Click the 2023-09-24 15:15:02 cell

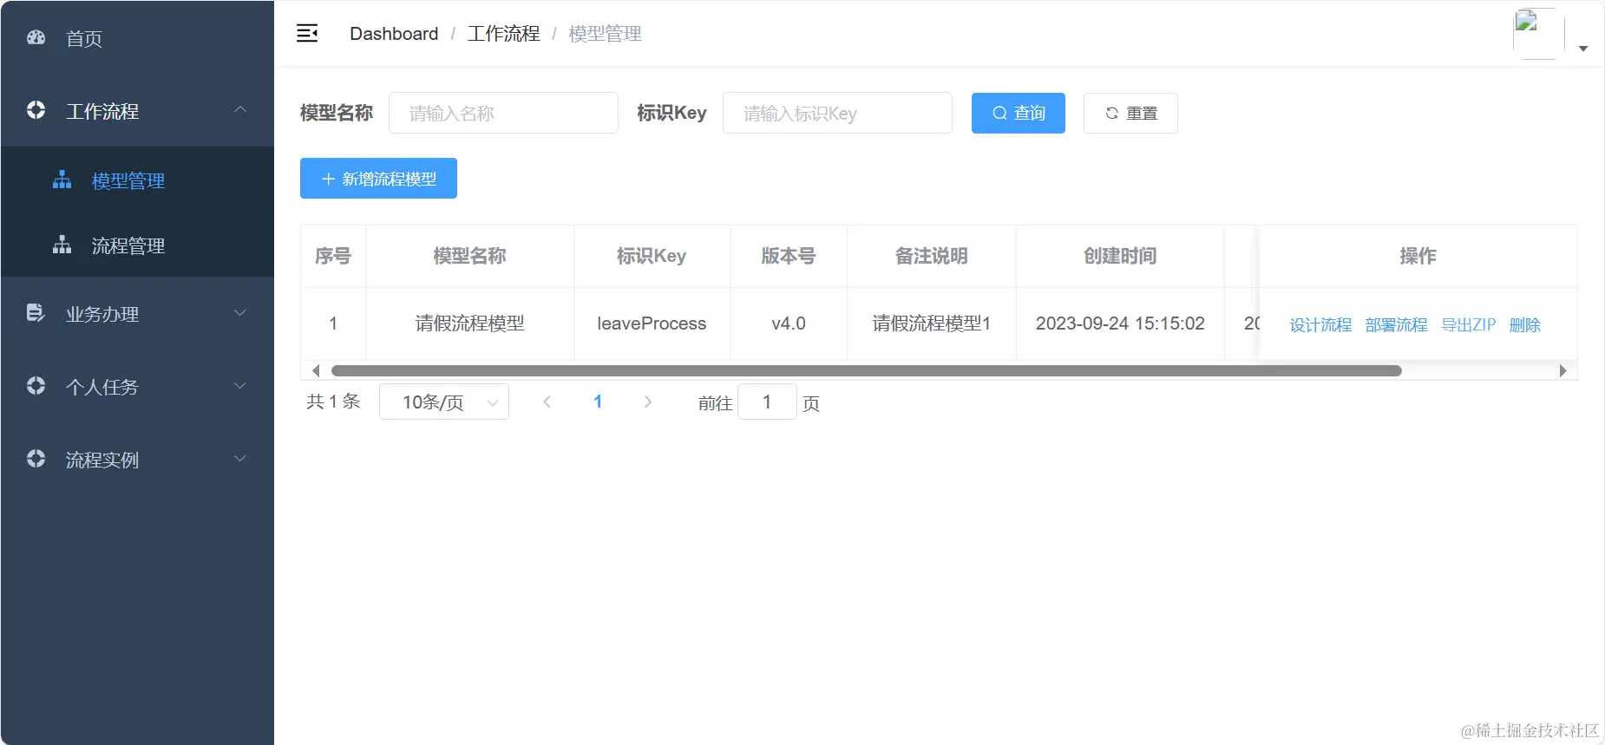click(x=1120, y=323)
